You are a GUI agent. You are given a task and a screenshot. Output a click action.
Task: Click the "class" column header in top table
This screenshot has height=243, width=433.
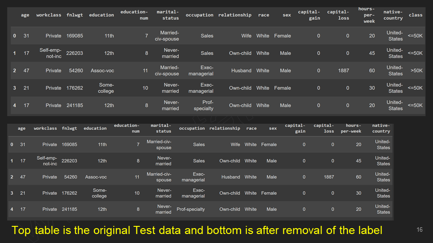[x=415, y=15]
